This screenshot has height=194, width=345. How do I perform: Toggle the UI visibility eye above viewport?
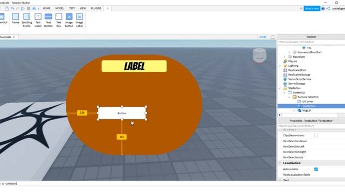pos(263,37)
